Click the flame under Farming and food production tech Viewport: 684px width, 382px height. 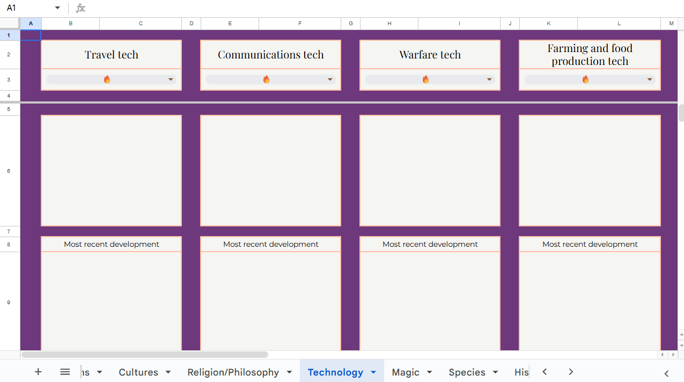pos(585,78)
